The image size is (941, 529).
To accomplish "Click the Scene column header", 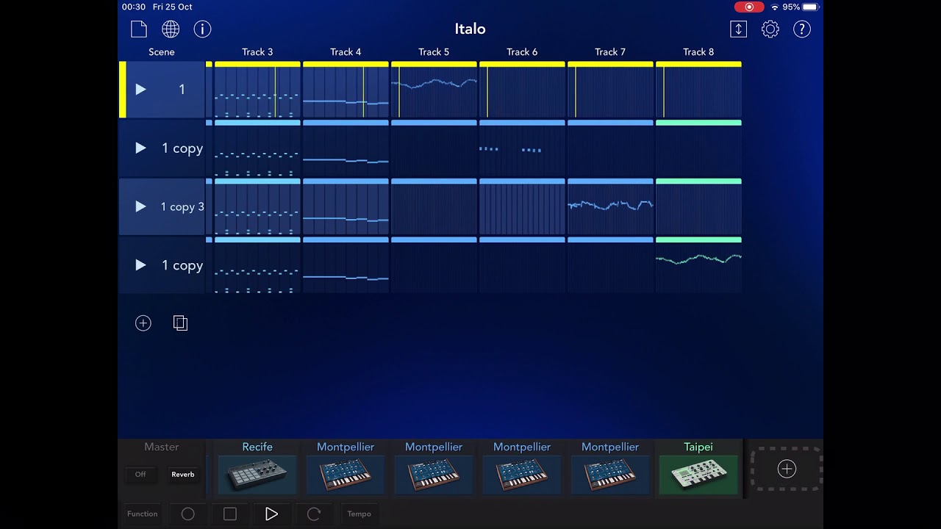I will pyautogui.click(x=162, y=52).
